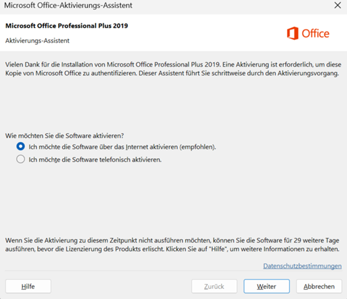Screen dimensions: 347x299
Task: Click the sentence "Dieser Assistent führt Sie schrittweise"
Action: [x=239, y=73]
